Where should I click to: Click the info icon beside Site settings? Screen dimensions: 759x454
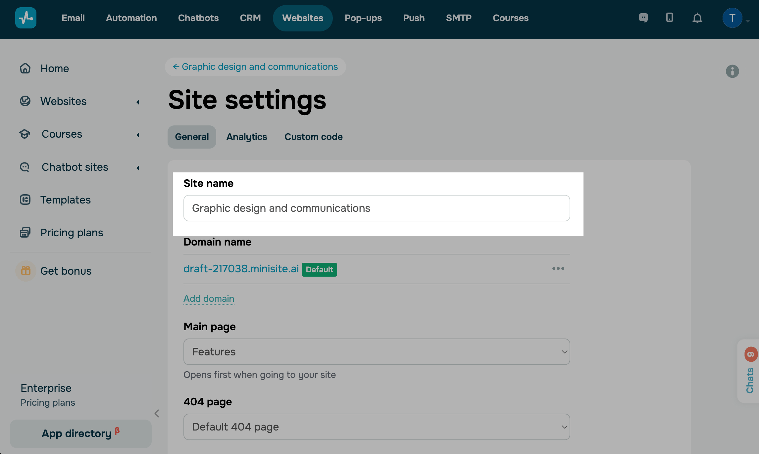[732, 71]
